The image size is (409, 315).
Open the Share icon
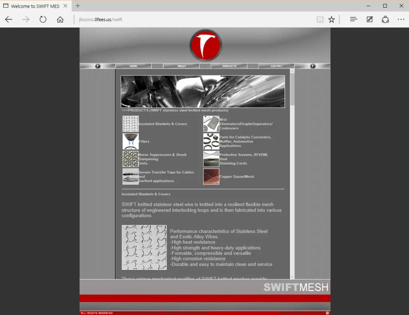[x=385, y=19]
